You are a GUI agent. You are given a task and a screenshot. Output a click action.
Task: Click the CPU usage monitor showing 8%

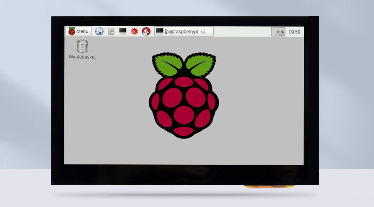[x=278, y=32]
